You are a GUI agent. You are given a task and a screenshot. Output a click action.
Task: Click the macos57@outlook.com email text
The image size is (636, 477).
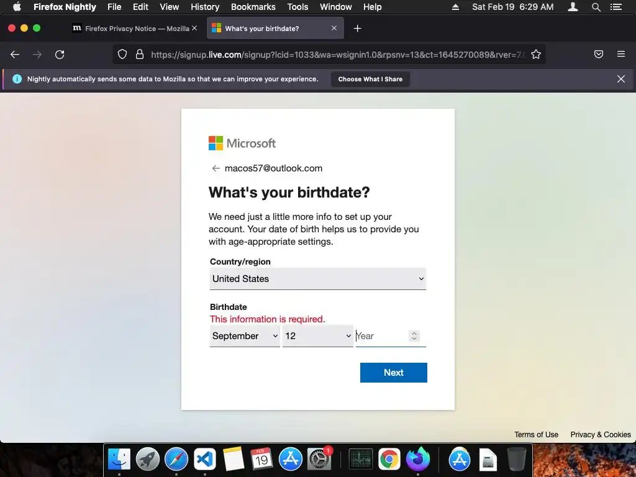[x=273, y=168]
